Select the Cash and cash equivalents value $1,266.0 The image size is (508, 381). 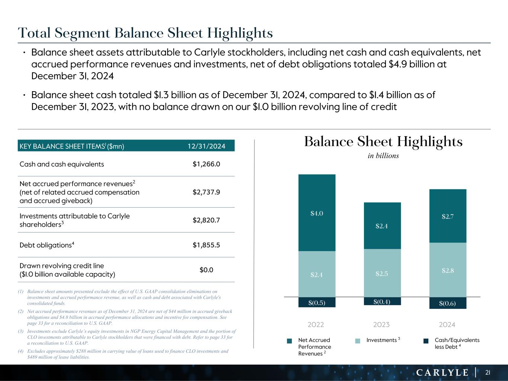click(x=206, y=164)
